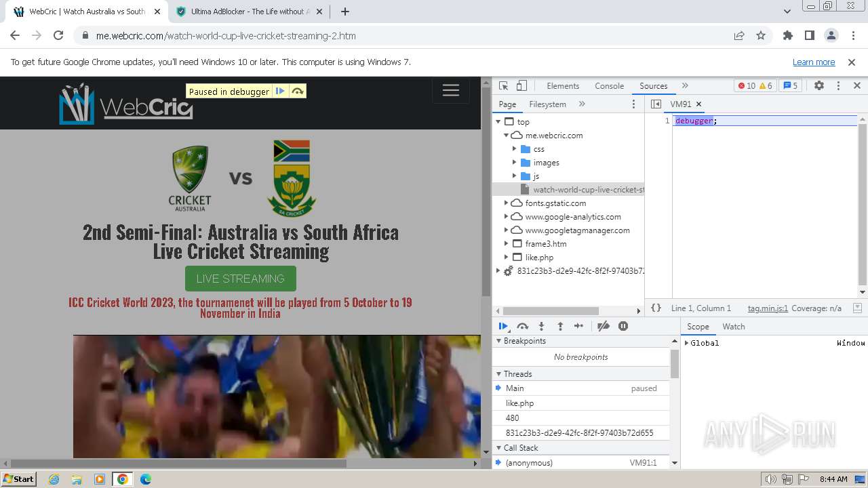Open navigator pane three-dot options
The height and width of the screenshot is (488, 868).
[634, 104]
